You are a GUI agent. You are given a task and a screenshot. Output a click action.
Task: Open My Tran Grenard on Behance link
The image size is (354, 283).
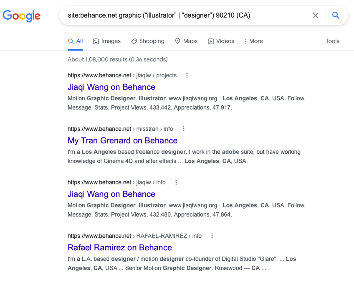(123, 140)
